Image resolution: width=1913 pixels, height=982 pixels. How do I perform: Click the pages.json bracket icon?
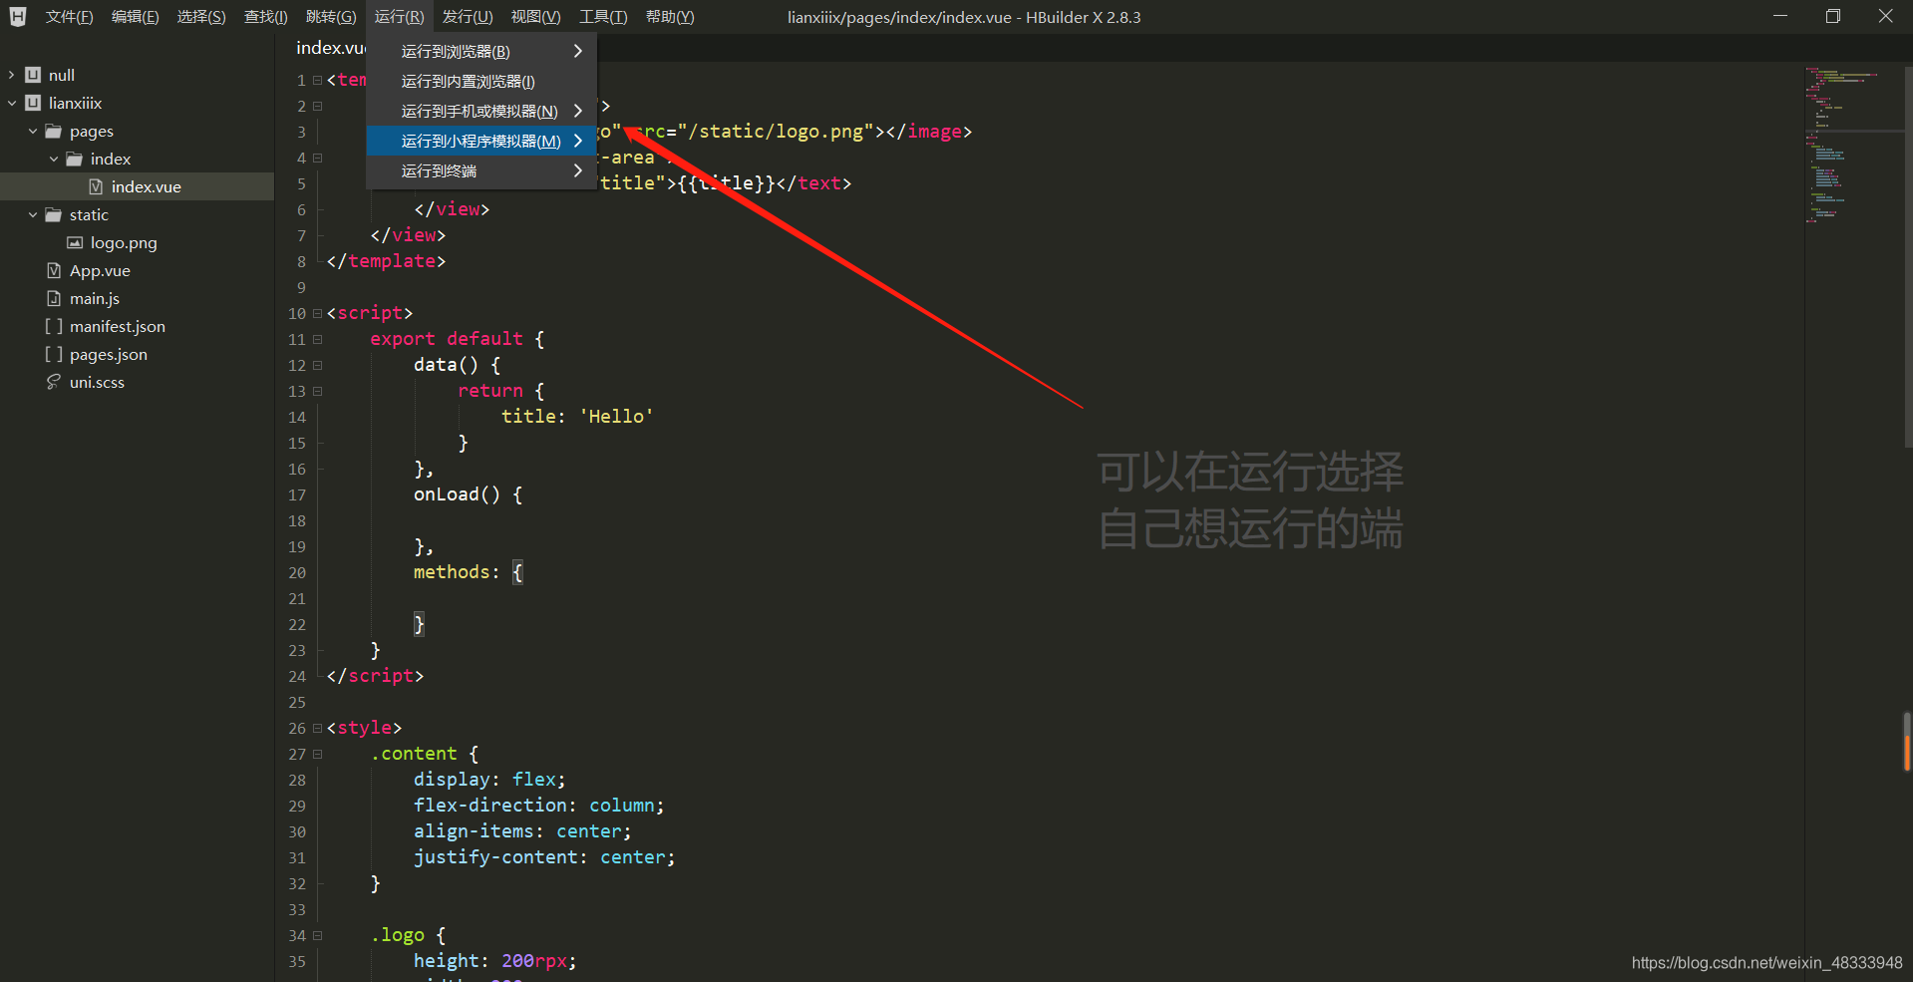[x=54, y=354]
